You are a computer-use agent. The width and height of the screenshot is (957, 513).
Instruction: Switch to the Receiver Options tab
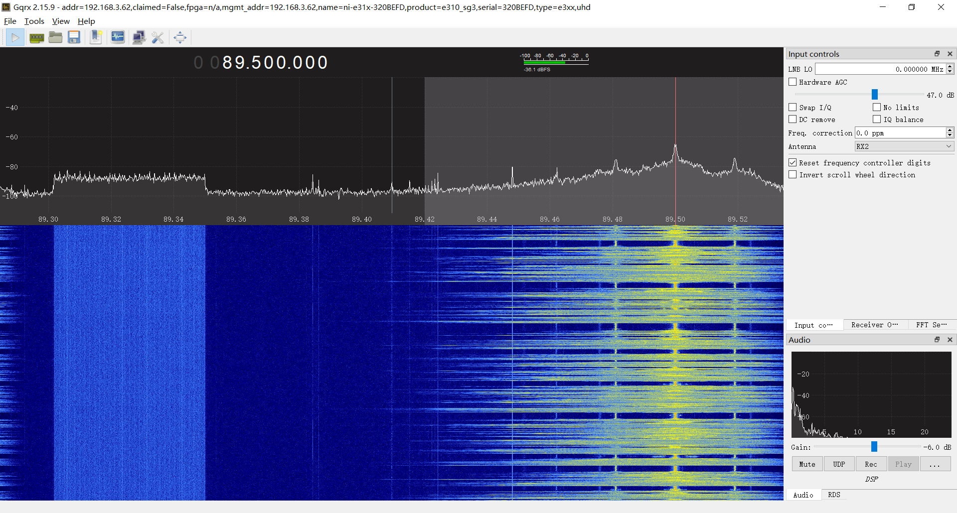click(x=875, y=325)
